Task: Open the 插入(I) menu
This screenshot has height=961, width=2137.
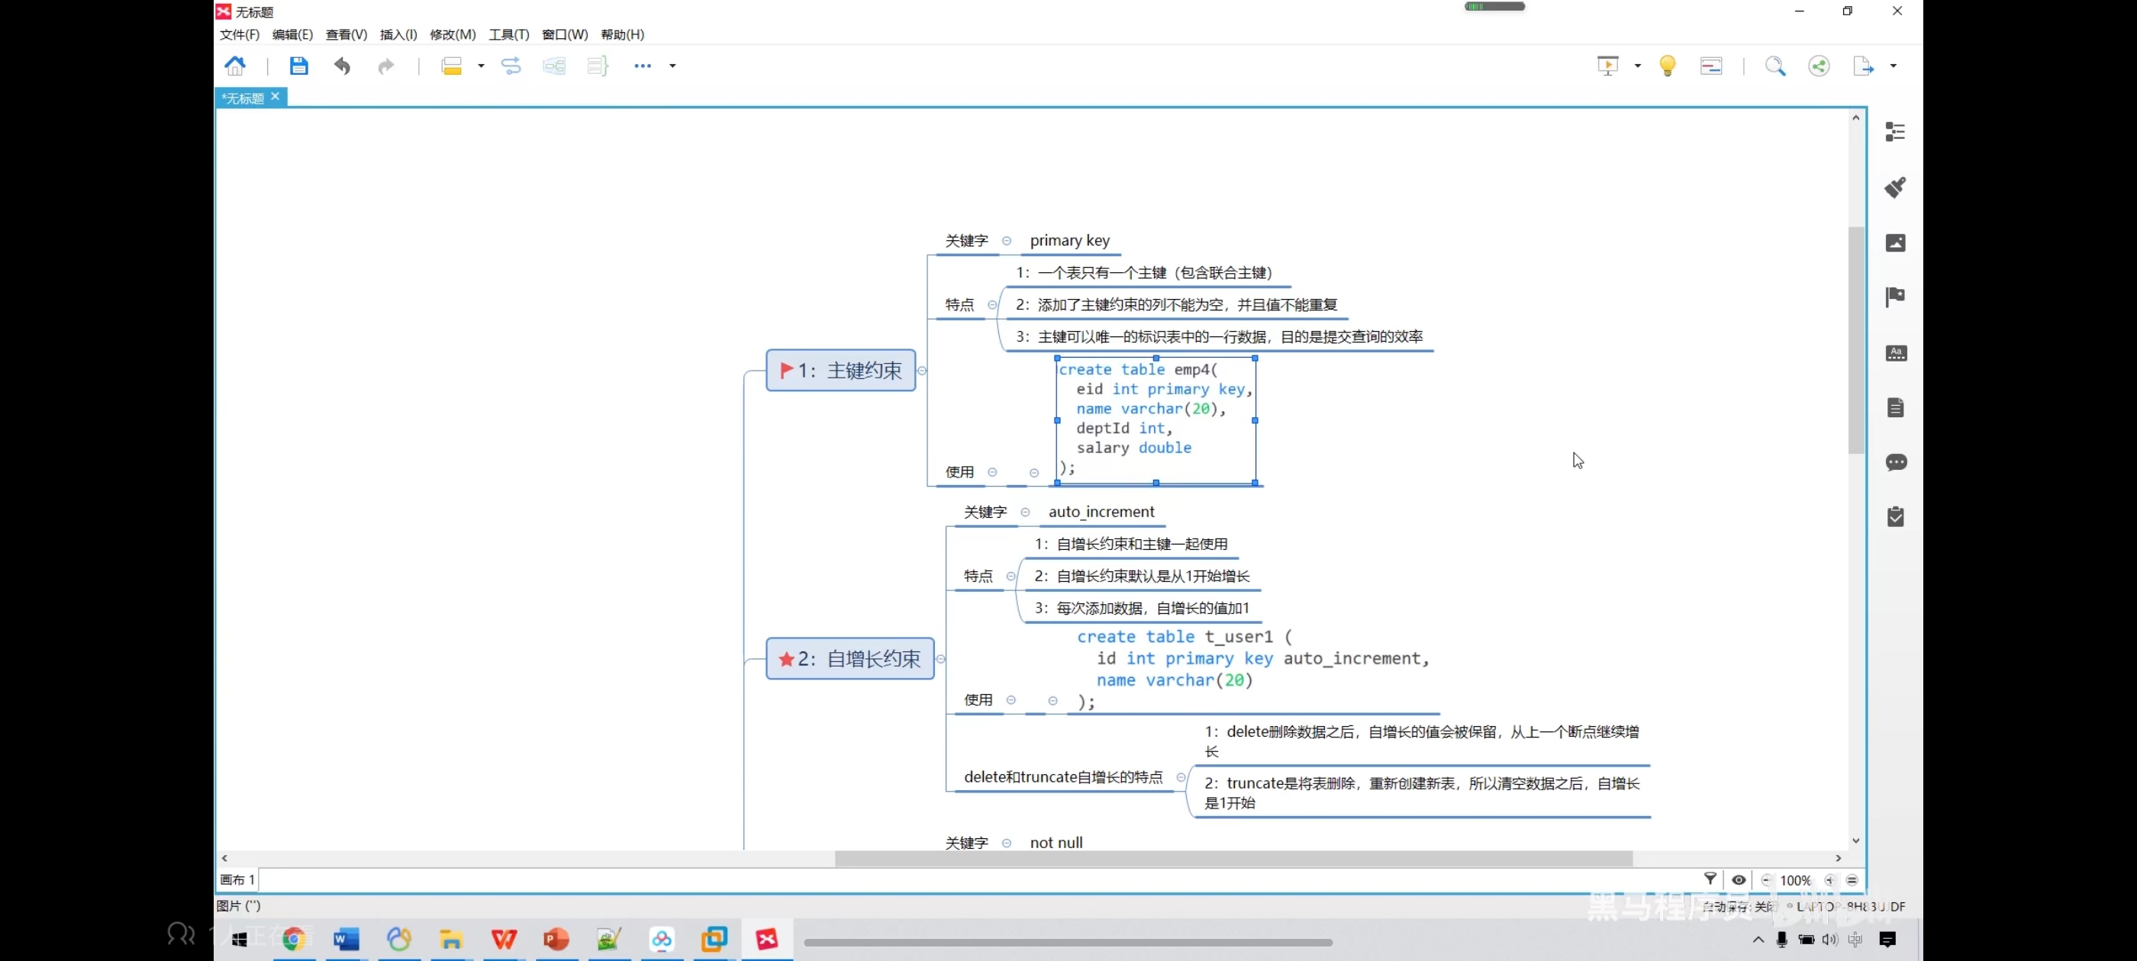Action: click(x=398, y=34)
